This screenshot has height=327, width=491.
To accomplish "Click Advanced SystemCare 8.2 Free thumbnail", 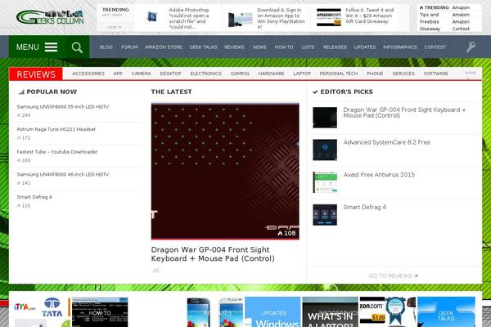I will 325,150.
